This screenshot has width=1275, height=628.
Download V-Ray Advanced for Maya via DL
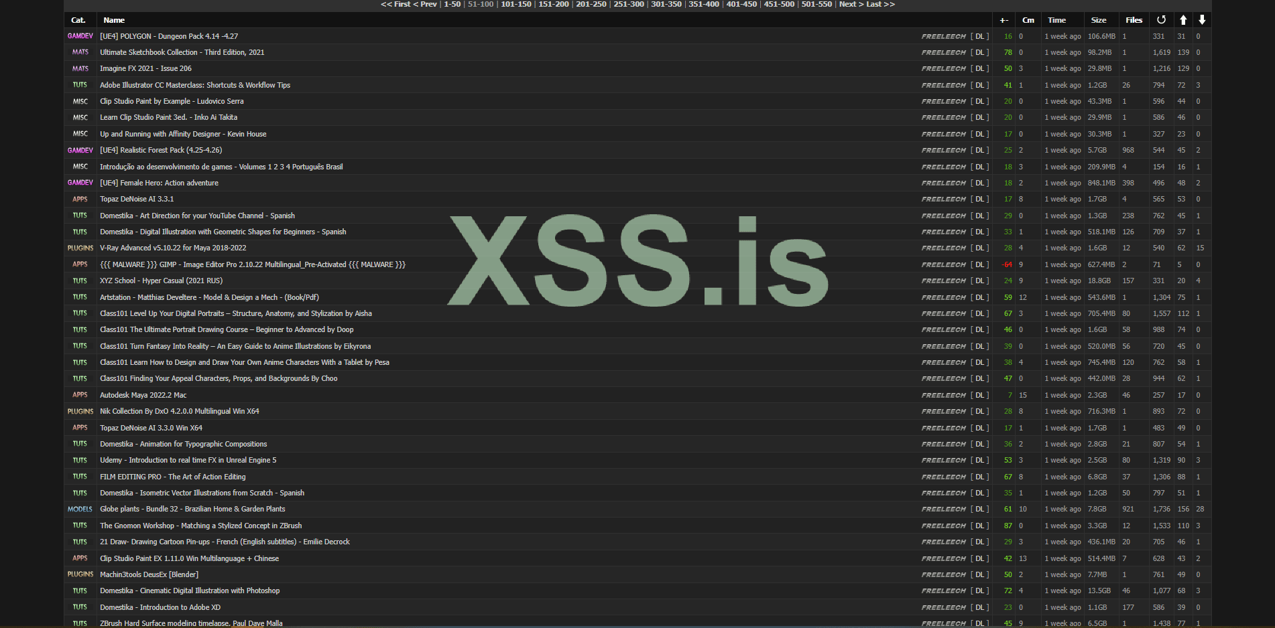980,248
